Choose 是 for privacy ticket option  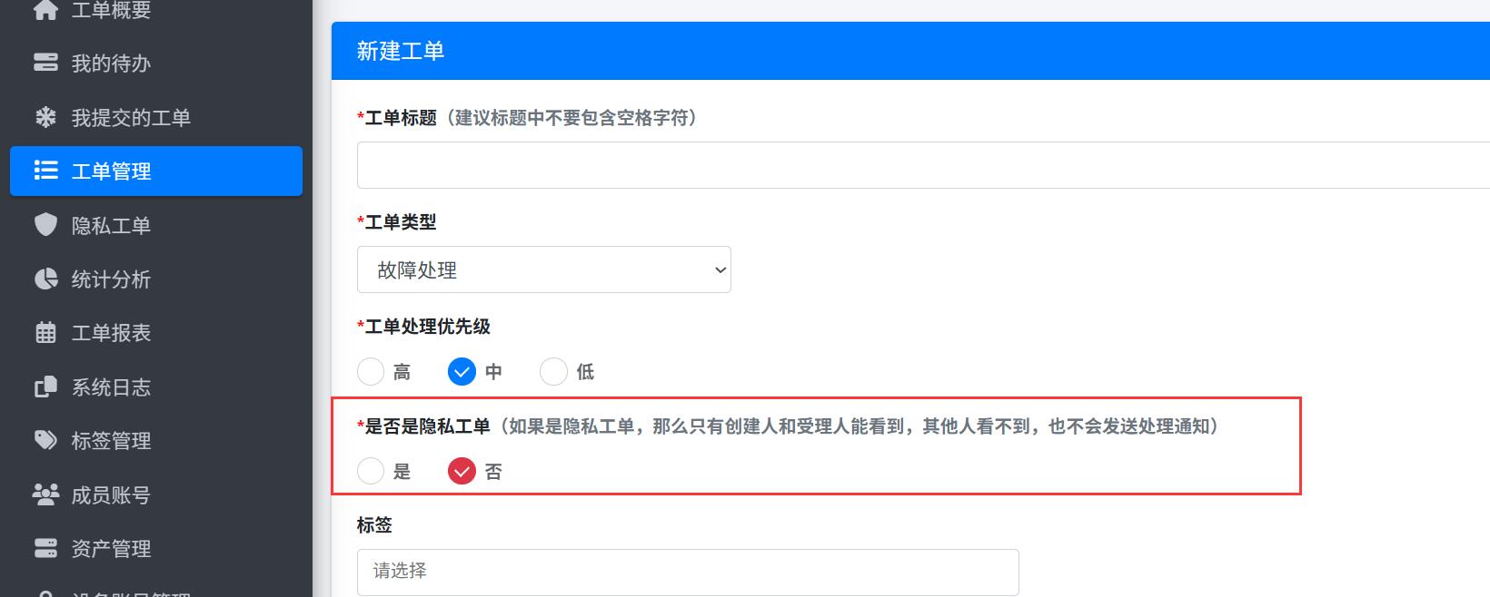(371, 471)
